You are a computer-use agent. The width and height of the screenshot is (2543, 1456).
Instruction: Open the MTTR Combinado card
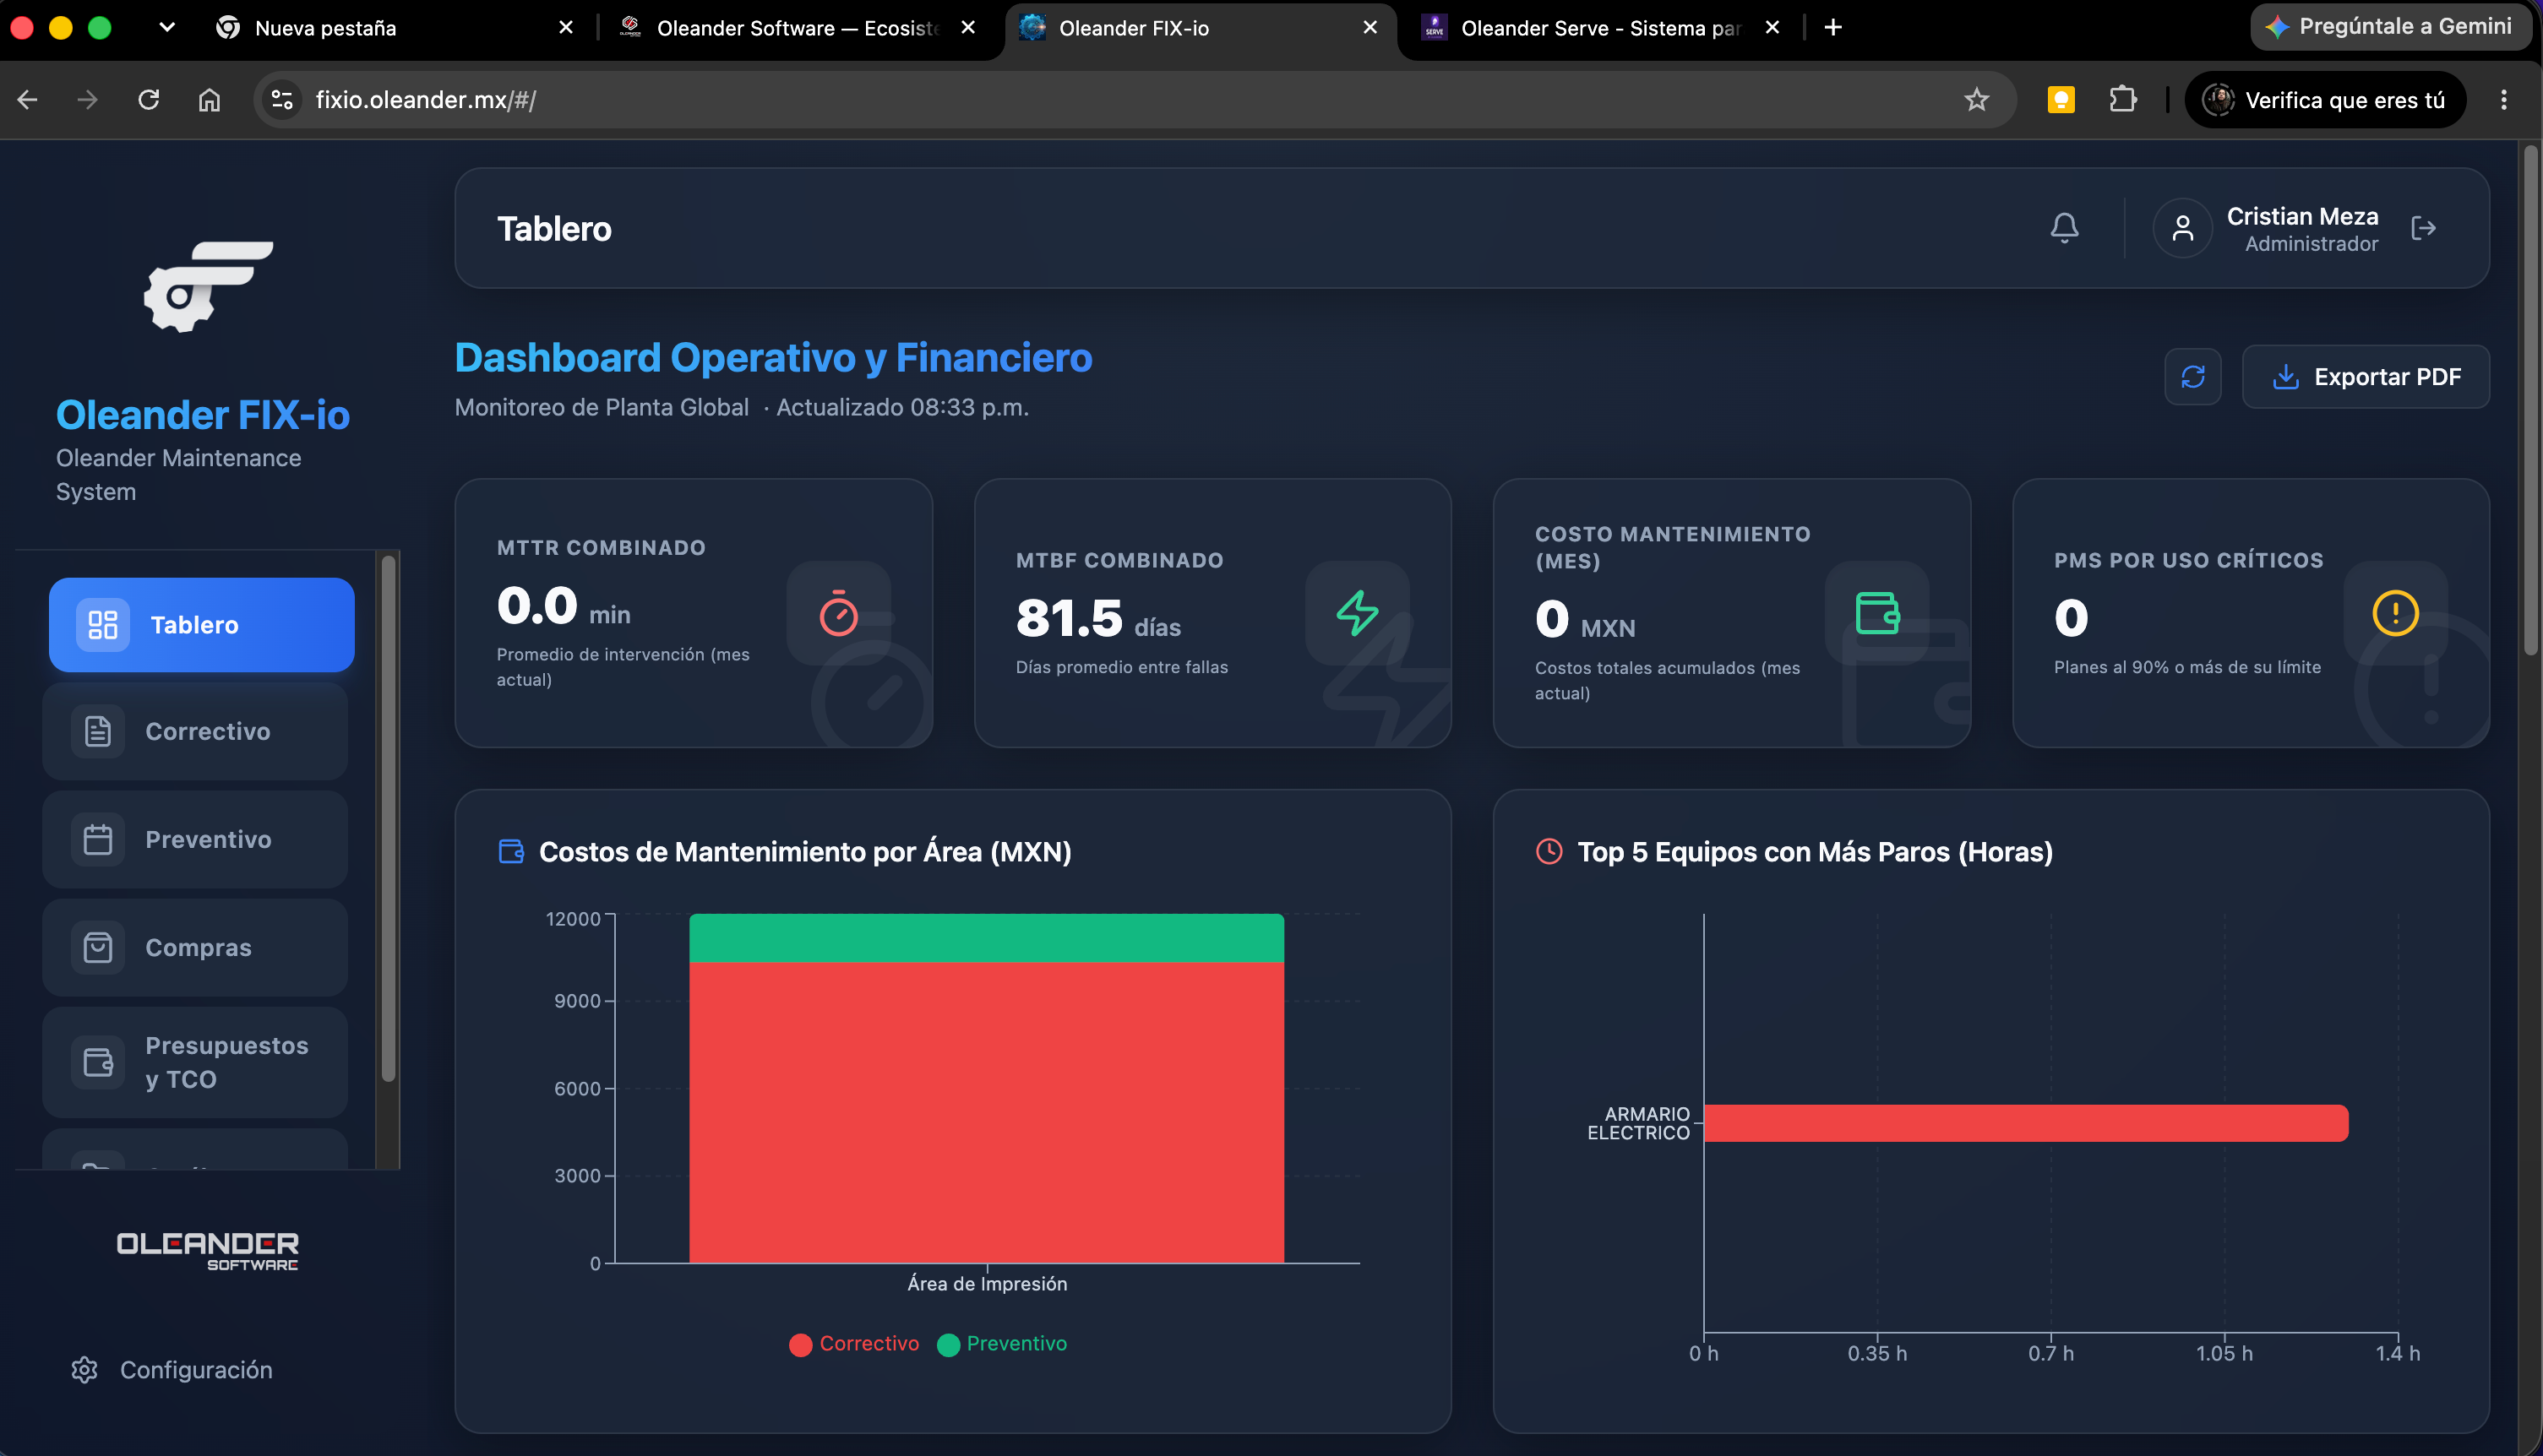click(x=694, y=613)
